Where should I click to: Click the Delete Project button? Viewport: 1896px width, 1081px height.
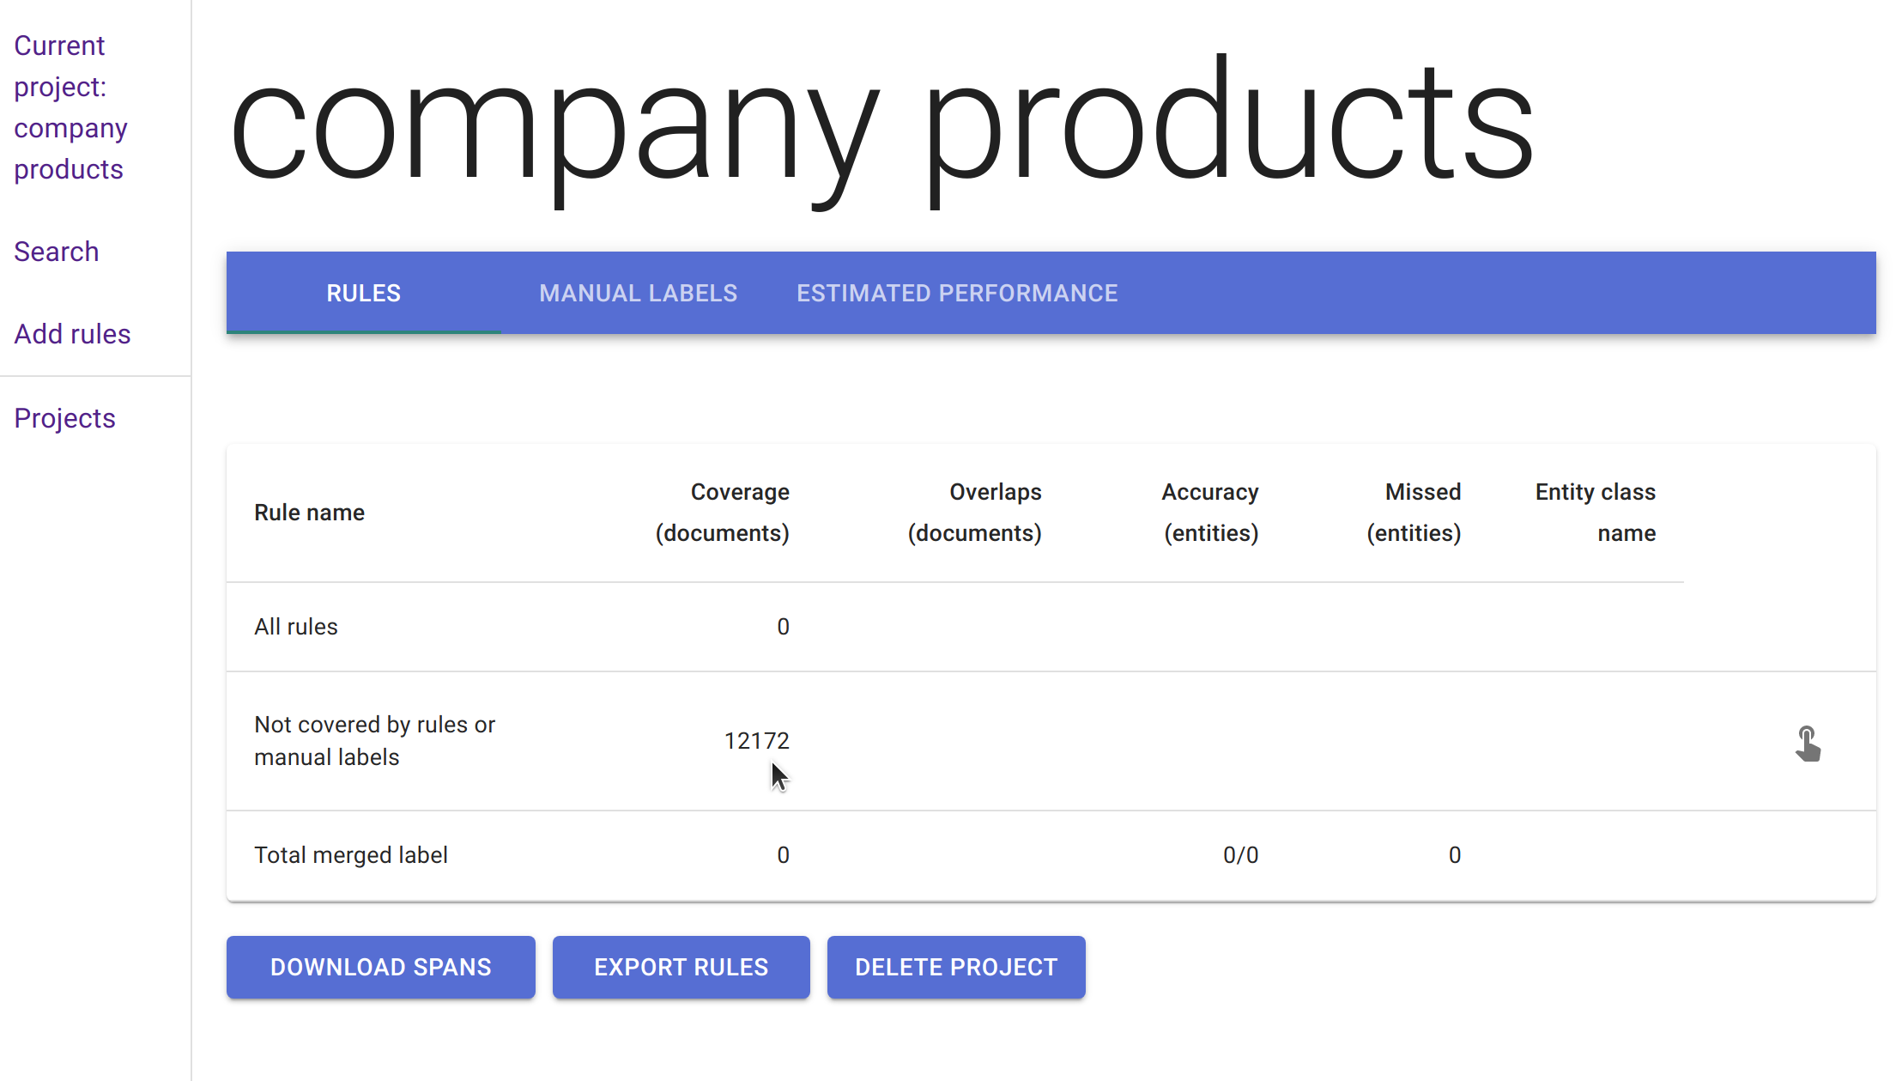tap(955, 968)
